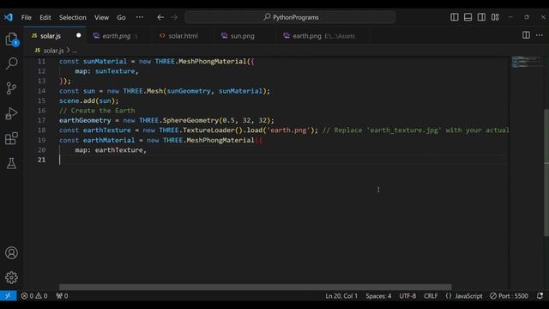Place cursor on empty line 21

click(x=284, y=160)
